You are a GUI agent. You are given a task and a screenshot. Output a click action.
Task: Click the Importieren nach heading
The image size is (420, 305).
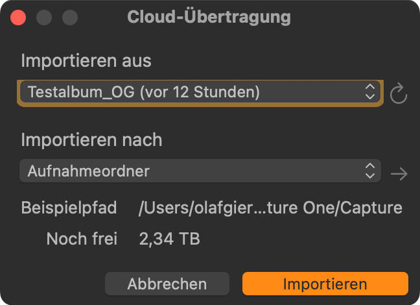pyautogui.click(x=91, y=140)
